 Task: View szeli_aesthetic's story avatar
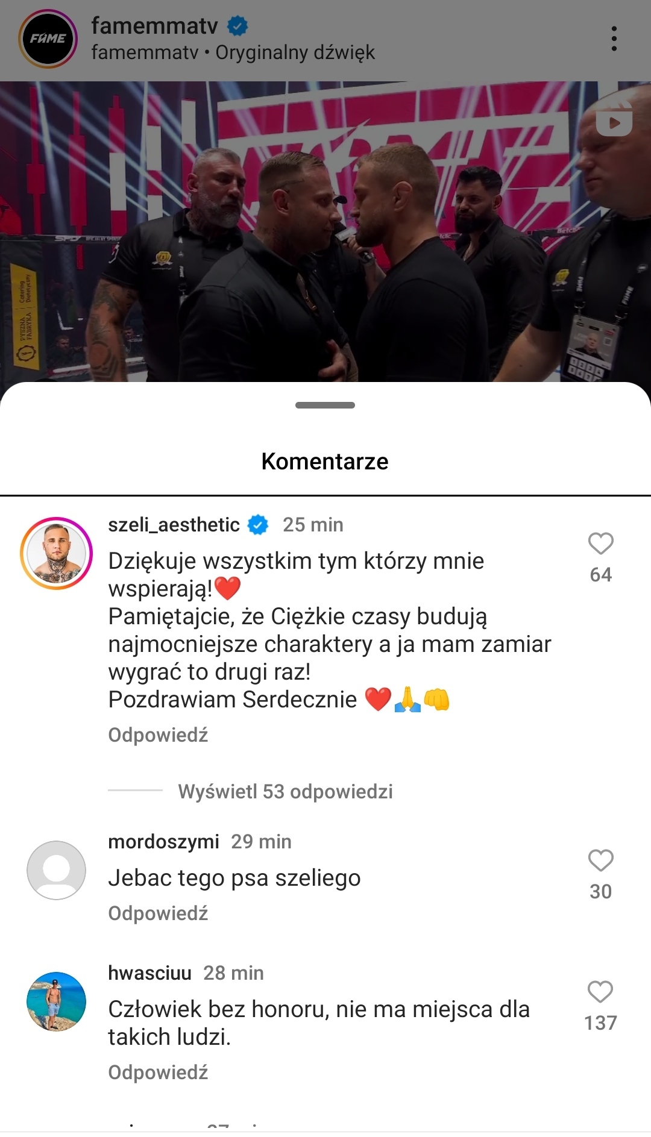(x=57, y=553)
